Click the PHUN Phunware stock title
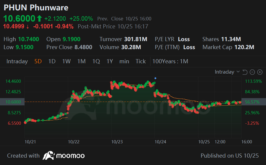The height and width of the screenshot is (165, 266). (x=36, y=8)
